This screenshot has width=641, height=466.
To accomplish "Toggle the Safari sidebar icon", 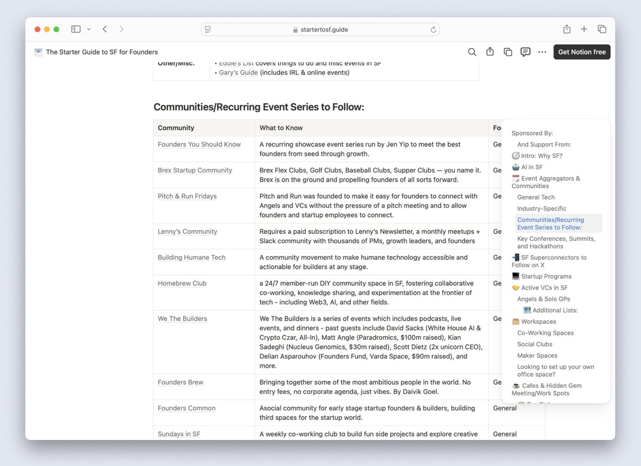I will click(x=76, y=29).
